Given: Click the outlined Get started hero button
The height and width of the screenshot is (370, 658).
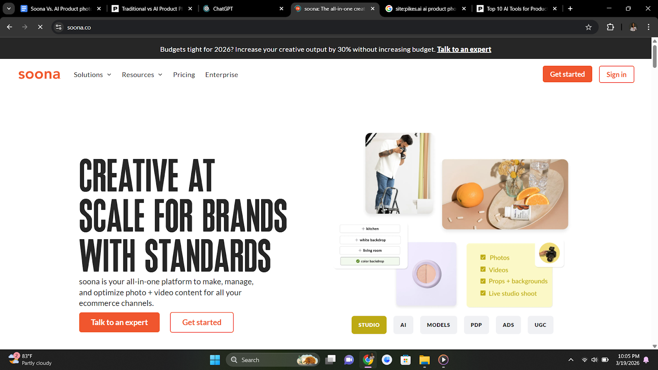Looking at the screenshot, I should [x=202, y=322].
